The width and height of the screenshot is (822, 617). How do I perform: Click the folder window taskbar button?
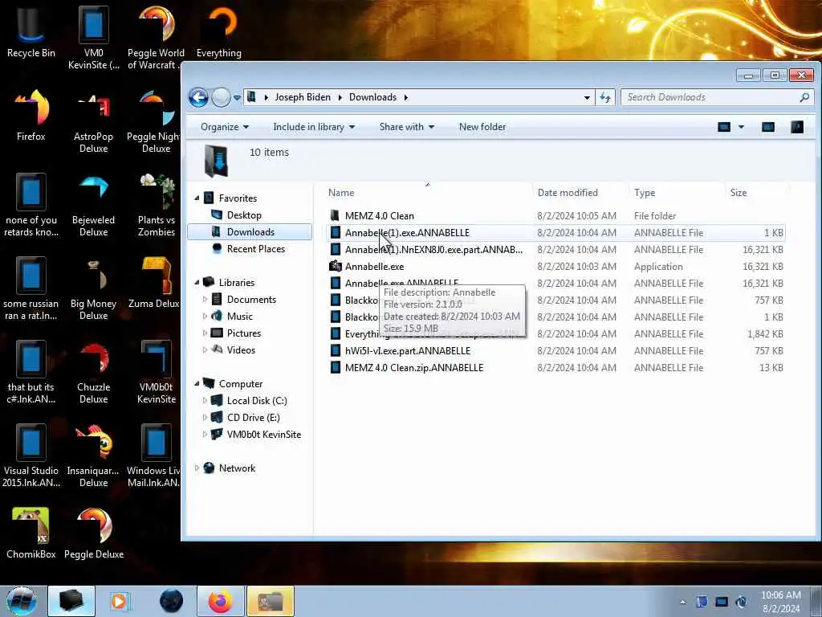tap(271, 601)
